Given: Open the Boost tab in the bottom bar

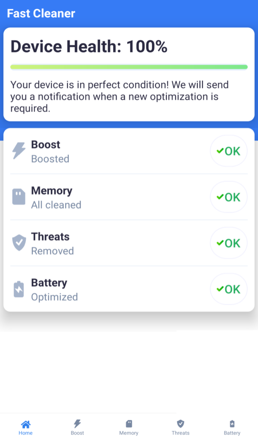Looking at the screenshot, I should 77,424.
